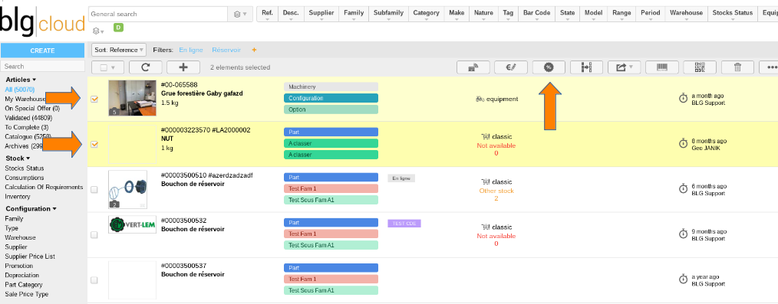The width and height of the screenshot is (778, 304).
Task: Toggle the select-all checkbox in toolbar
Action: click(x=104, y=67)
